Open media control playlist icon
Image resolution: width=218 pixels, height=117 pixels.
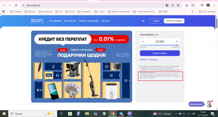click(x=202, y=5)
